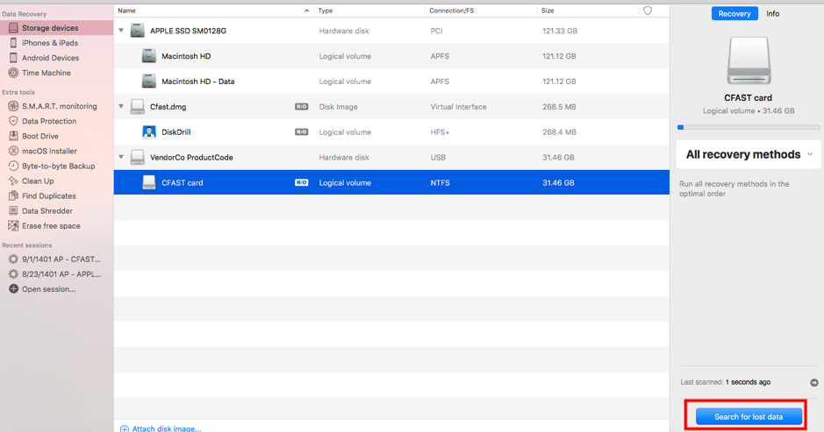Switch to the Recovery tab
The image size is (824, 432).
(x=734, y=14)
